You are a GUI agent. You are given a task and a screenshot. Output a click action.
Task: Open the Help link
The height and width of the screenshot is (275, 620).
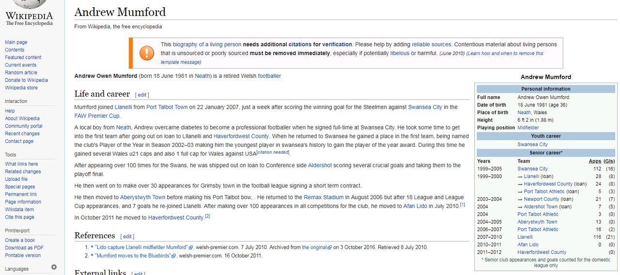pyautogui.click(x=10, y=111)
